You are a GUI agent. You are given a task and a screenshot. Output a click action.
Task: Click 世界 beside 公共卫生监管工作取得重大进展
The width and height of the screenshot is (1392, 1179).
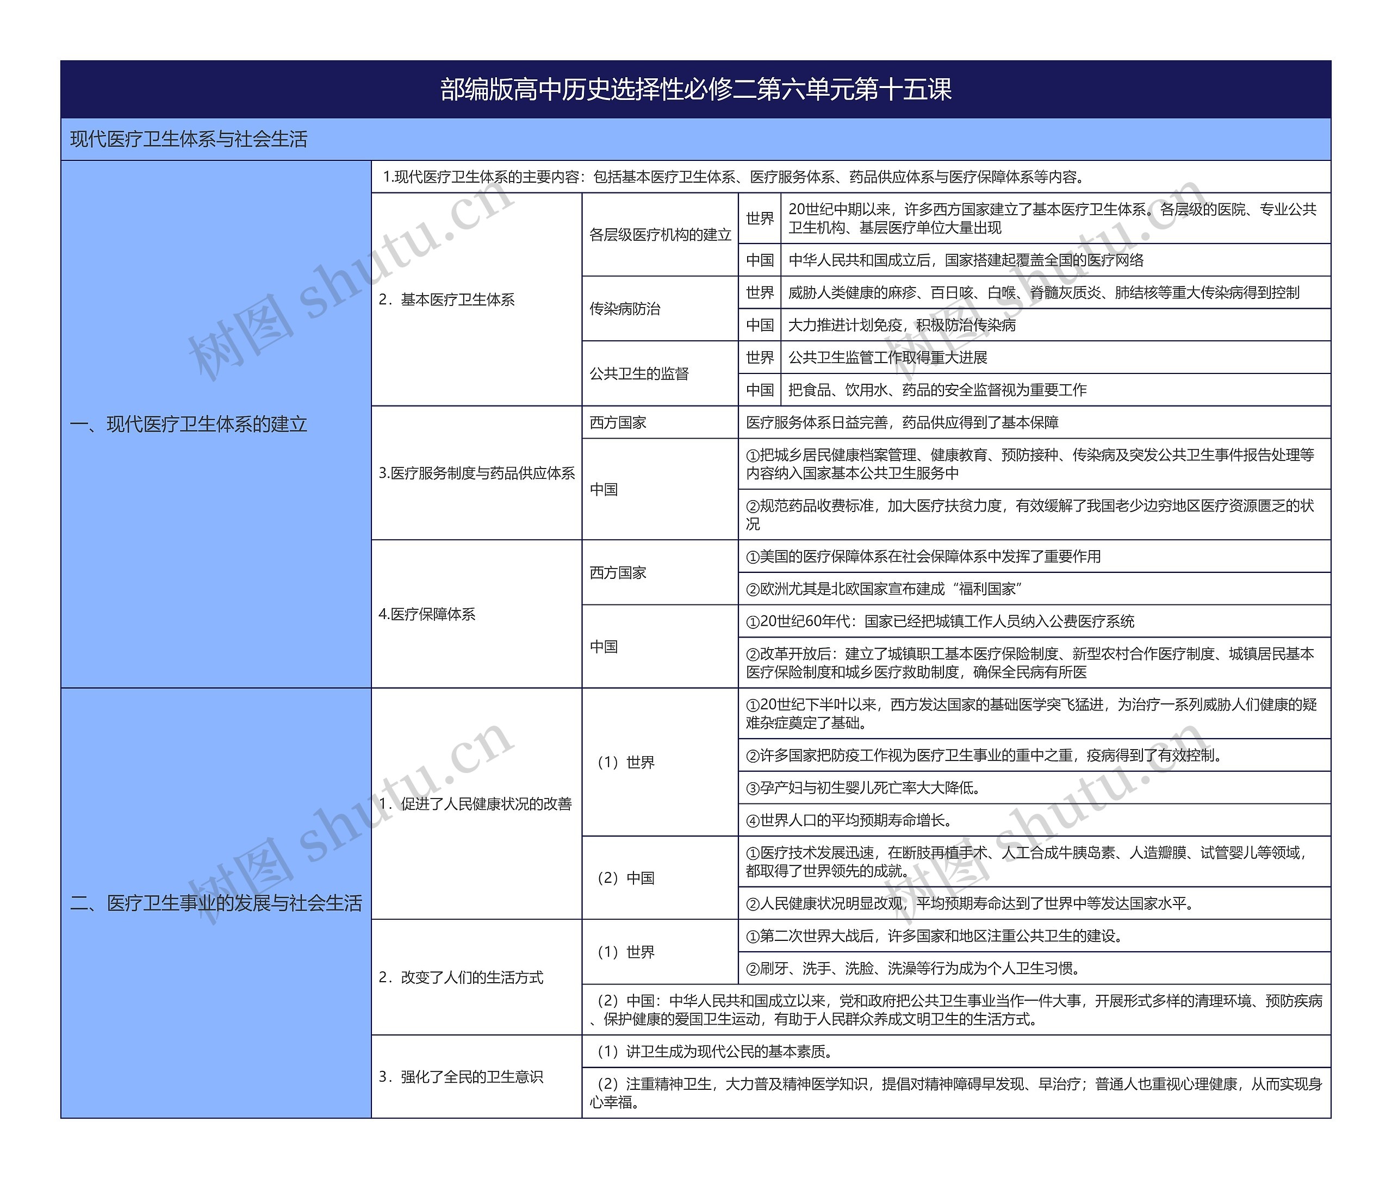pos(760,358)
